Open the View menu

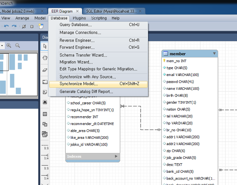point(6,18)
